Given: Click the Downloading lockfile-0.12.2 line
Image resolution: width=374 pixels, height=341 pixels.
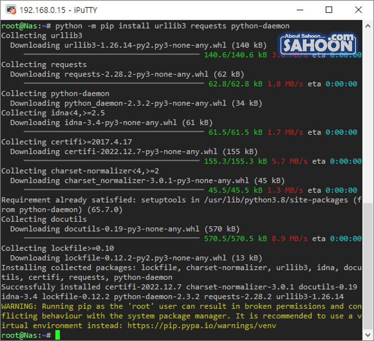Looking at the screenshot, I should point(136,258).
